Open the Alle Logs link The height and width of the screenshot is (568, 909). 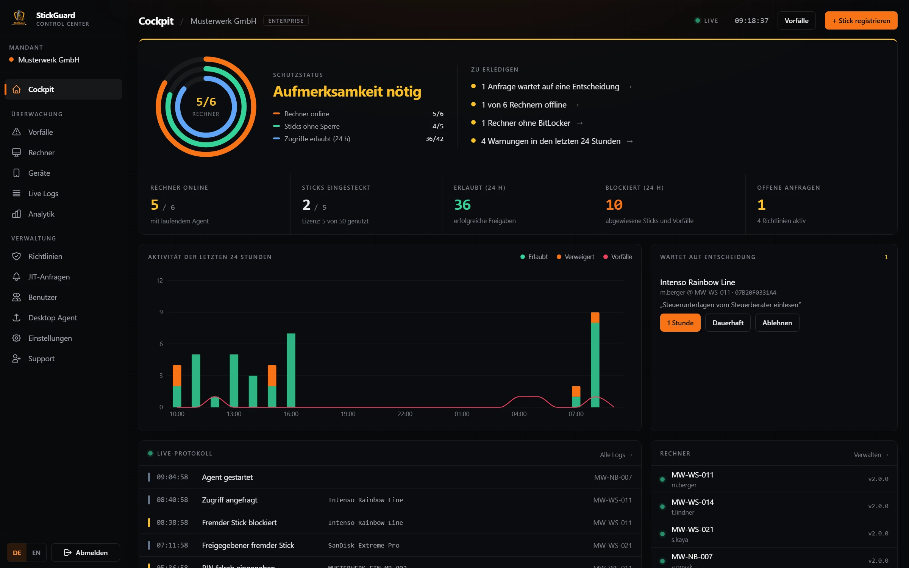(616, 454)
